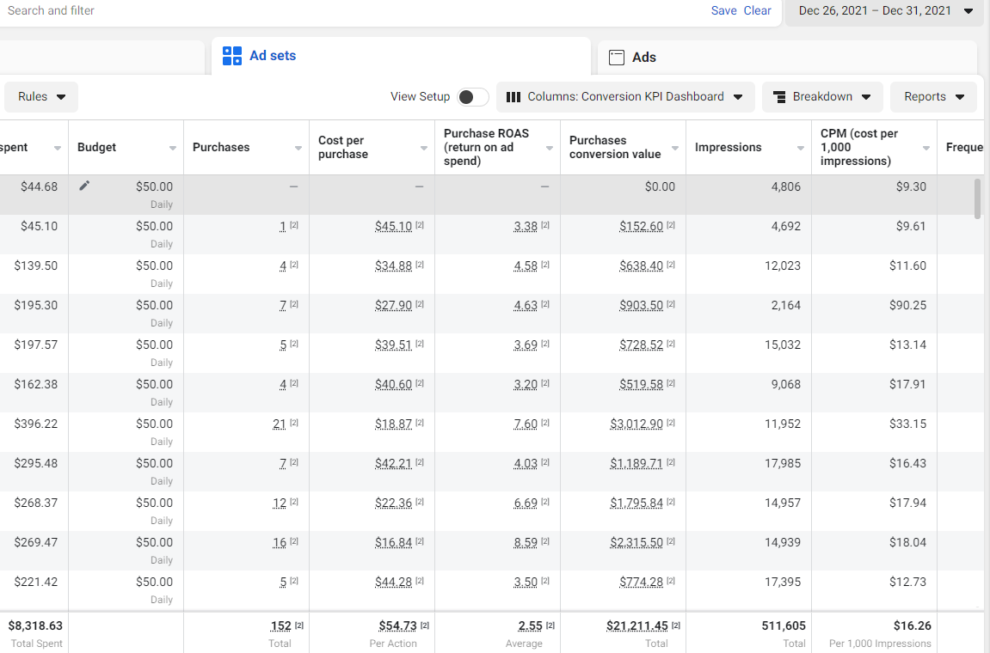Open Purchases column header arrow
This screenshot has height=653, width=990.
click(x=298, y=149)
